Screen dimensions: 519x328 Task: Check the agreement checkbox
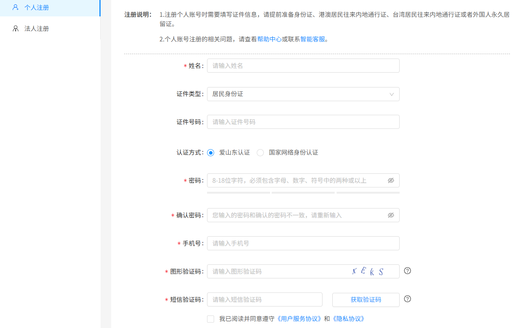pyautogui.click(x=211, y=319)
